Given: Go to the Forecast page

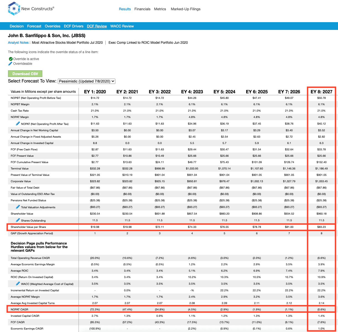Looking at the screenshot, I should [34, 26].
